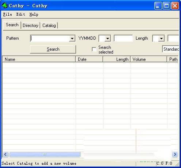Image resolution: width=181 pixels, height=168 pixels.
Task: Sort results by Date column header
Action: pyautogui.click(x=89, y=59)
